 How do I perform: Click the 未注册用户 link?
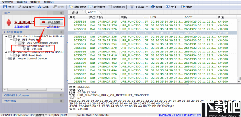click(x=24, y=22)
